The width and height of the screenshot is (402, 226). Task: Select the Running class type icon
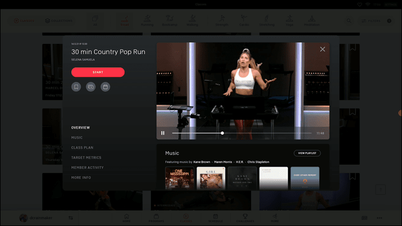pyautogui.click(x=147, y=21)
